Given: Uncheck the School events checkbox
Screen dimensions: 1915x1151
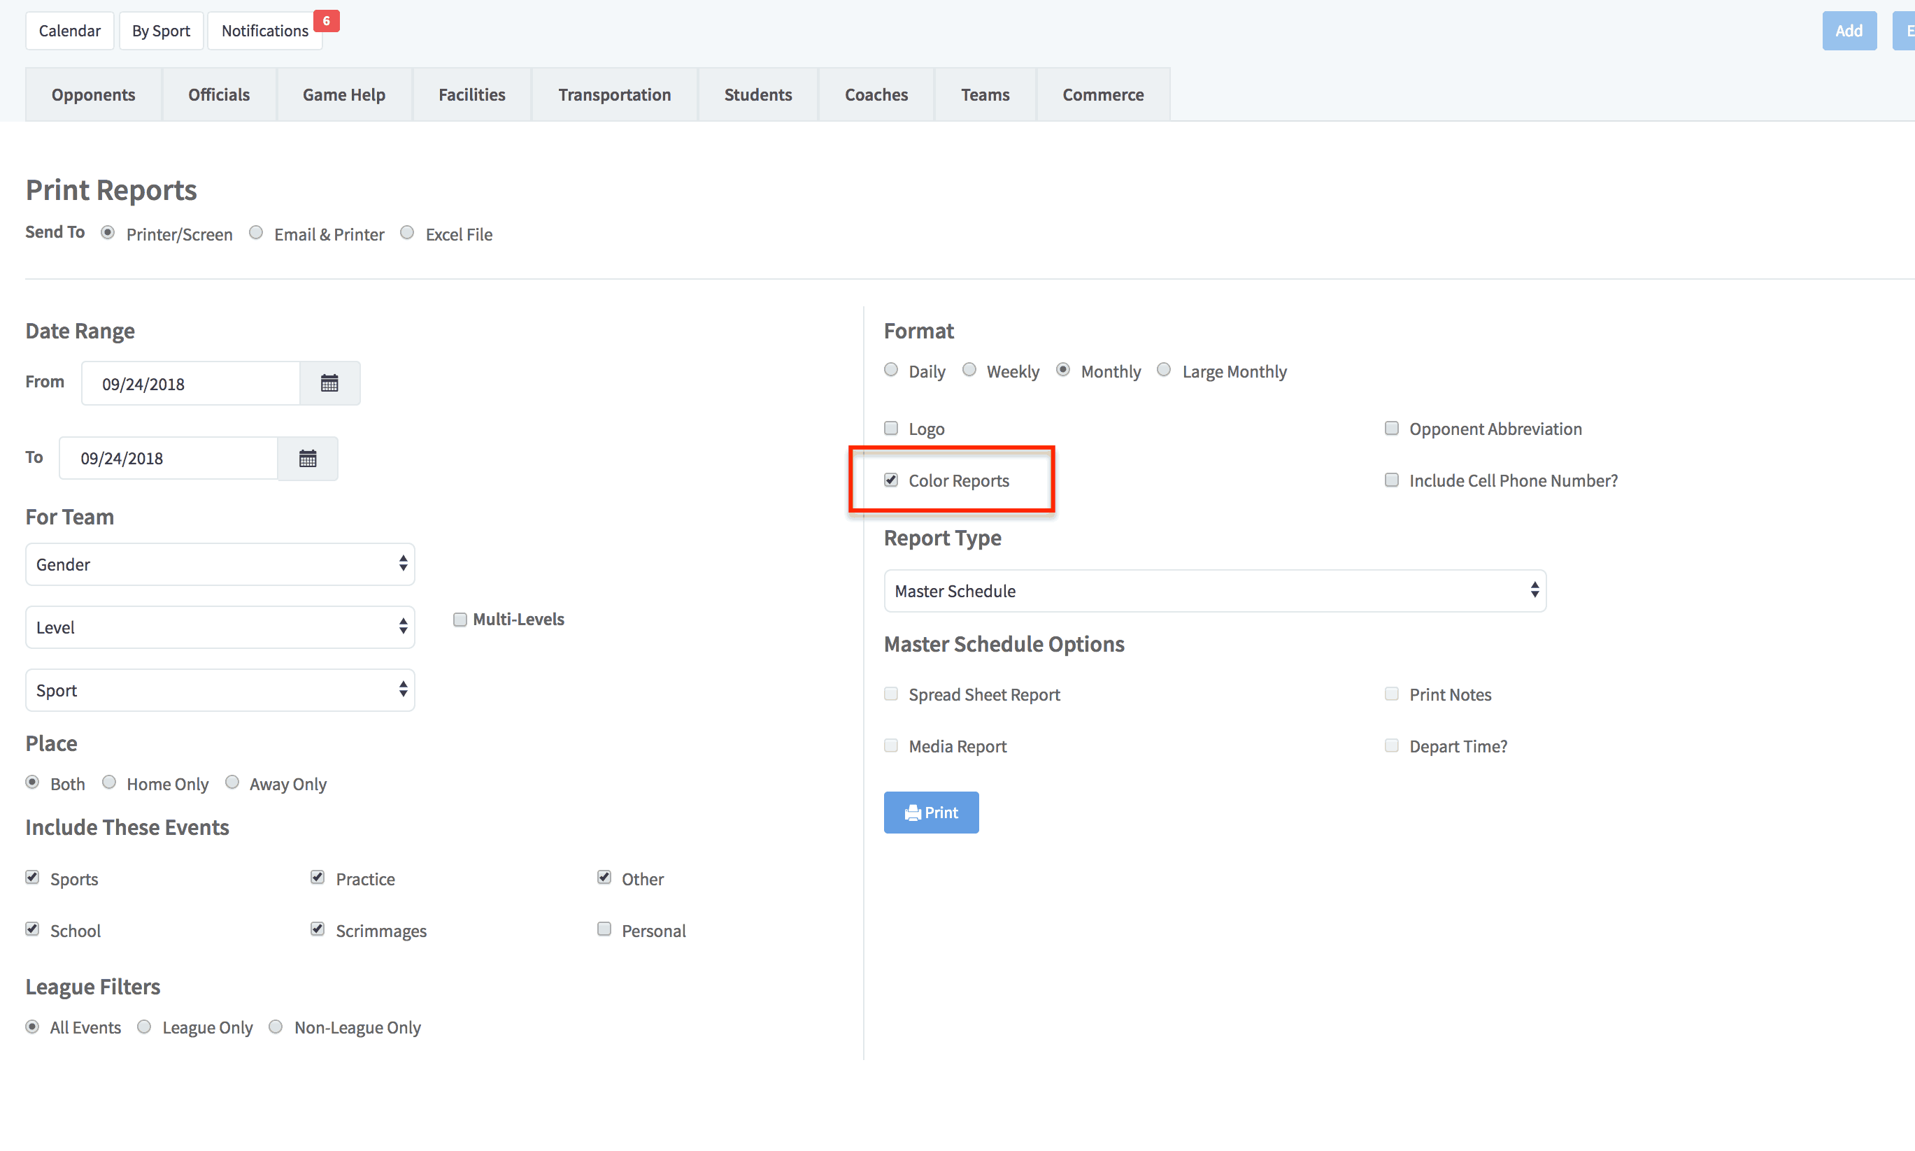Looking at the screenshot, I should [33, 929].
